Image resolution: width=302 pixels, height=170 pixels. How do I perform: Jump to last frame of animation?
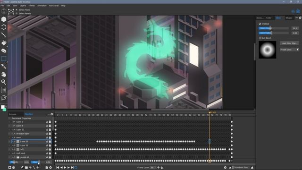tap(72, 168)
